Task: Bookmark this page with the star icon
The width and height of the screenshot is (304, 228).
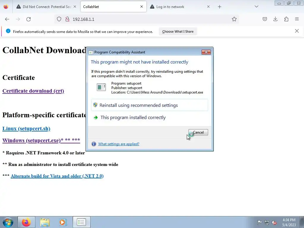Action: tap(234, 19)
